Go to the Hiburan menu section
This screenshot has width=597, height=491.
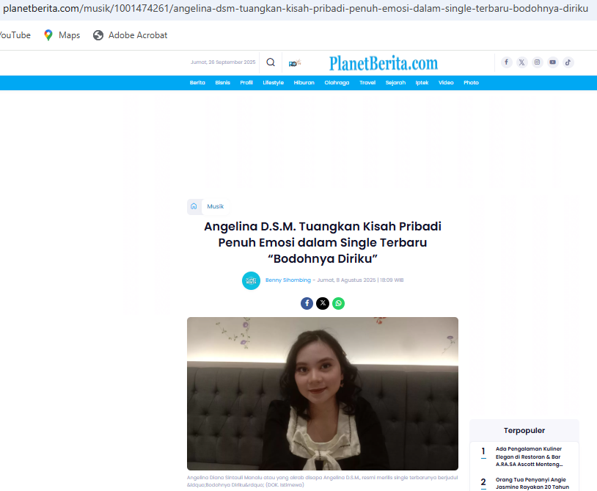point(304,83)
